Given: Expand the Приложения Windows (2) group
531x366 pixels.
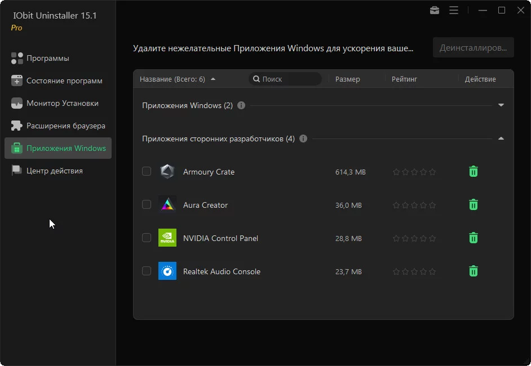Looking at the screenshot, I should (501, 105).
